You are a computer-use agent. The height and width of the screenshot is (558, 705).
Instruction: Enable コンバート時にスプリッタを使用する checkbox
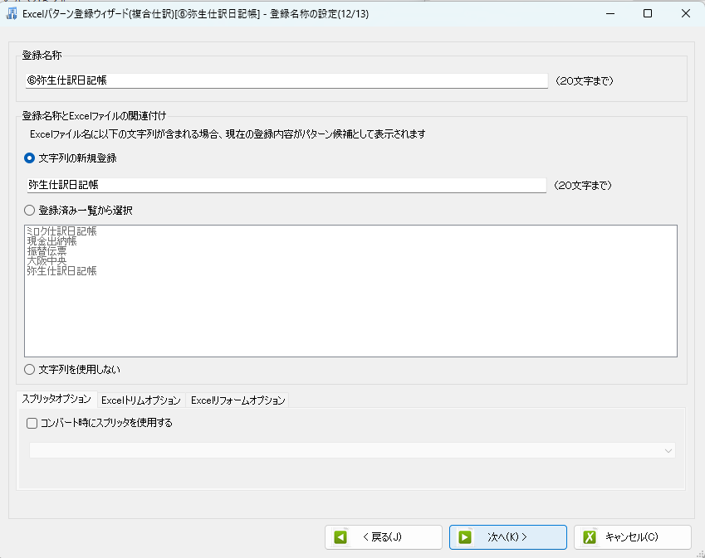32,423
